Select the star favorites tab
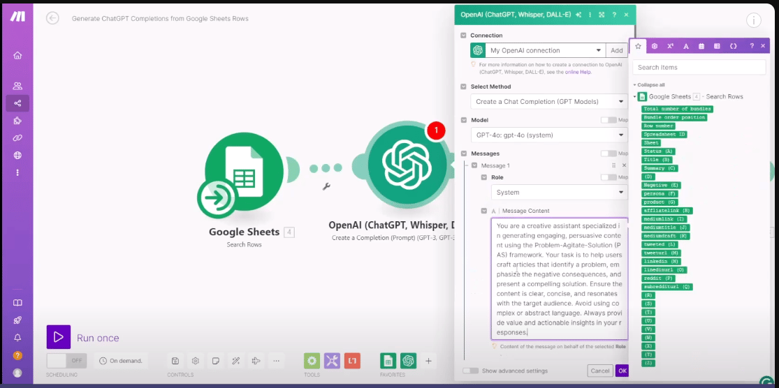The height and width of the screenshot is (388, 779). tap(638, 45)
